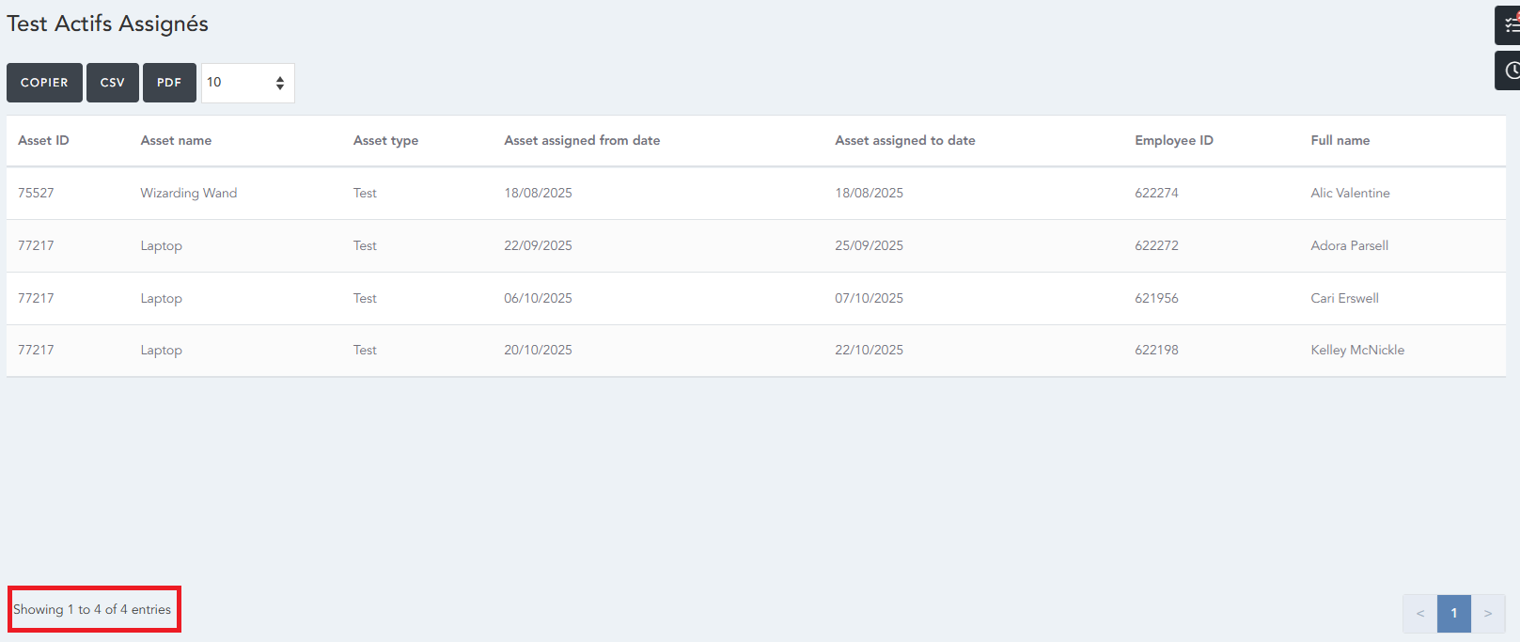The width and height of the screenshot is (1520, 642).
Task: Open the clock history side icon
Action: coord(1509,70)
